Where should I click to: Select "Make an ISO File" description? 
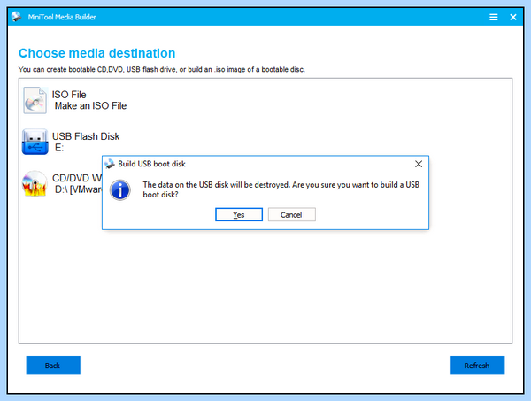click(x=90, y=106)
